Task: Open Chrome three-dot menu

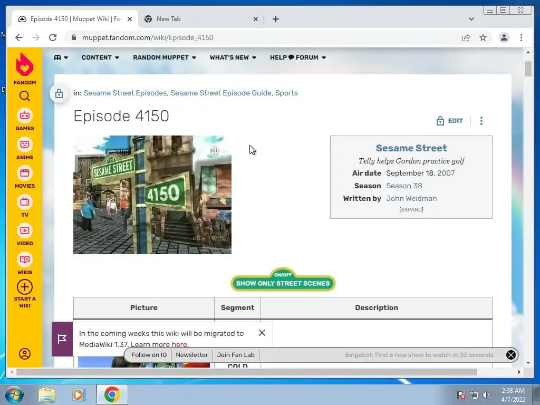Action: tap(521, 37)
